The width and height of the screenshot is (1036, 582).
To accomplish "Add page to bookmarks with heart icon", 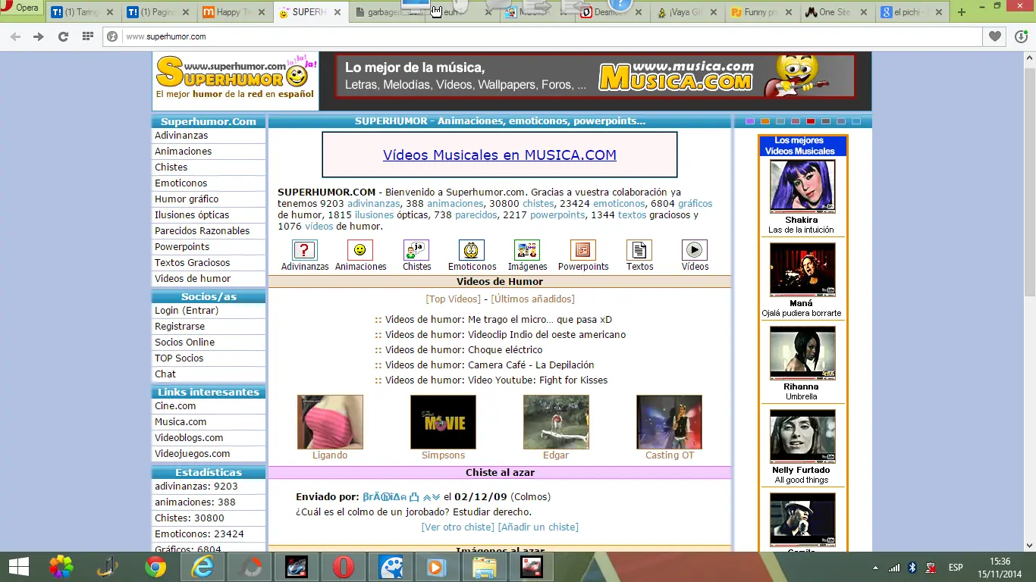I will (995, 36).
